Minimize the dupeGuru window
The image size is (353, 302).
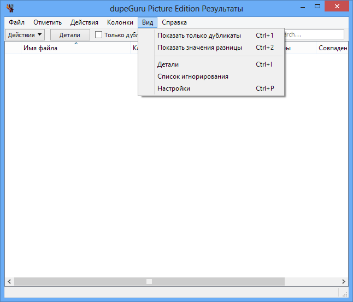point(303,8)
